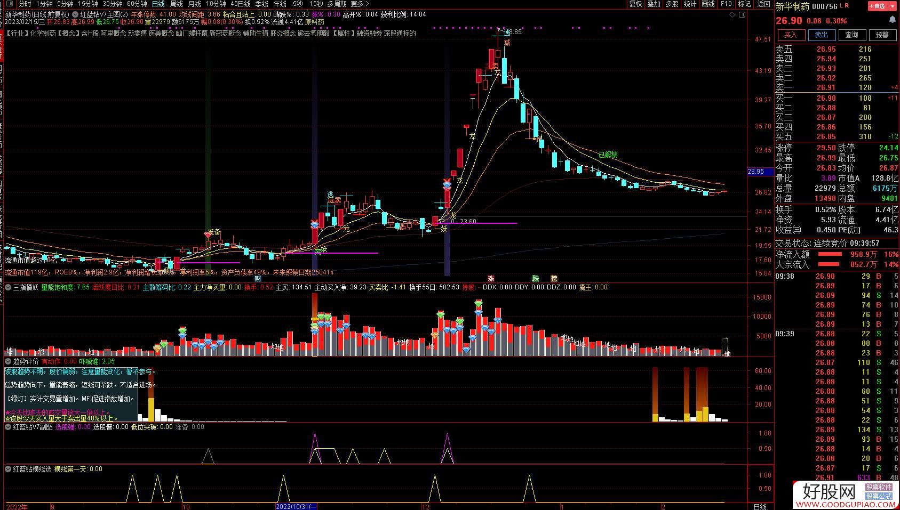900x510 pixels.
Task: Click the red diamond 准备 signal marker
Action: [x=208, y=234]
